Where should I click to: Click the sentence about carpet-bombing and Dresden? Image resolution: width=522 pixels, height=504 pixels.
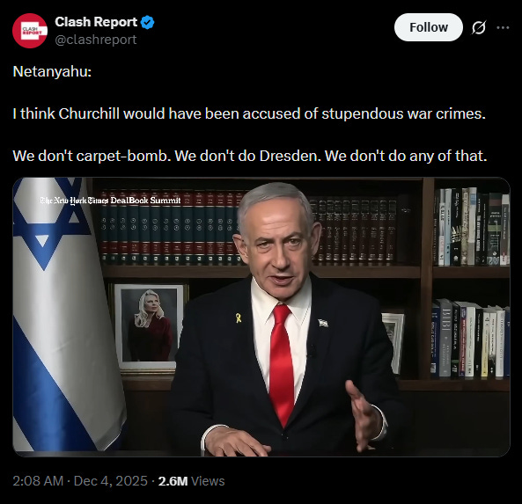tap(250, 156)
